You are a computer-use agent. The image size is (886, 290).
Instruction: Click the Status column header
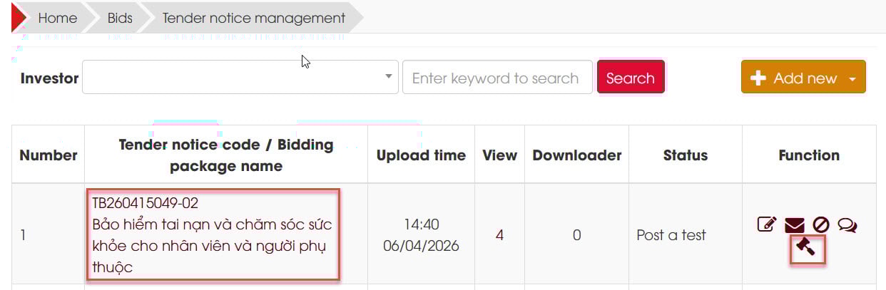tap(685, 155)
